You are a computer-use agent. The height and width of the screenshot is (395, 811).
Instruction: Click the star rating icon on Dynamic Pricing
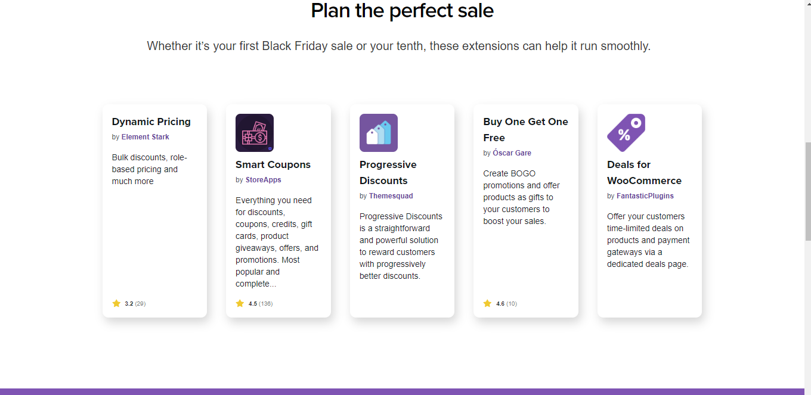[116, 303]
